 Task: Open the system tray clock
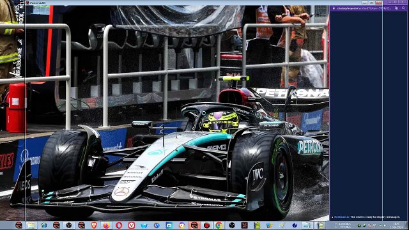[x=397, y=226]
